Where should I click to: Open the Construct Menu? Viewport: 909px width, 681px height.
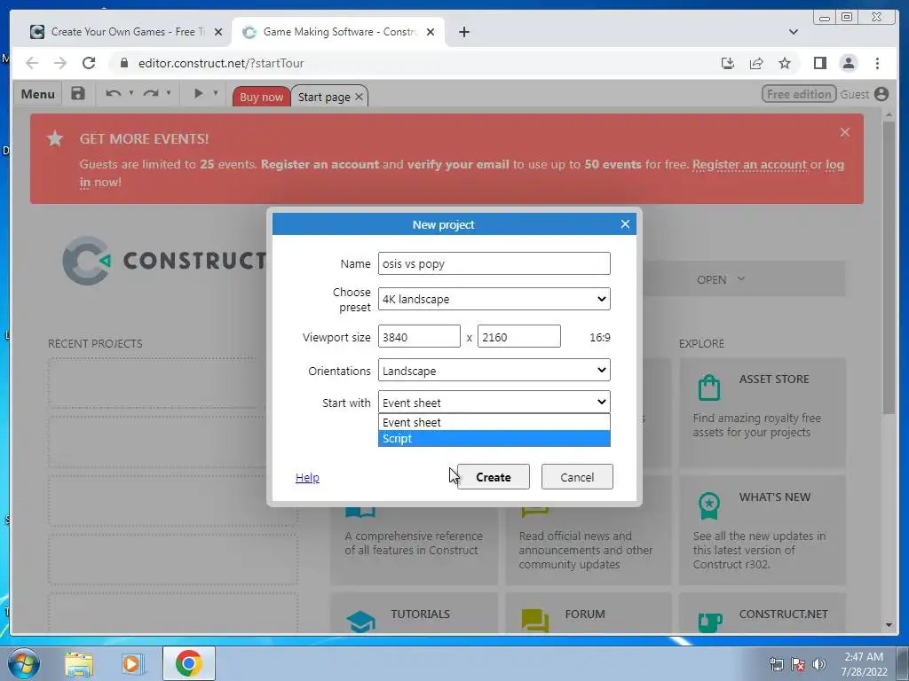point(37,94)
